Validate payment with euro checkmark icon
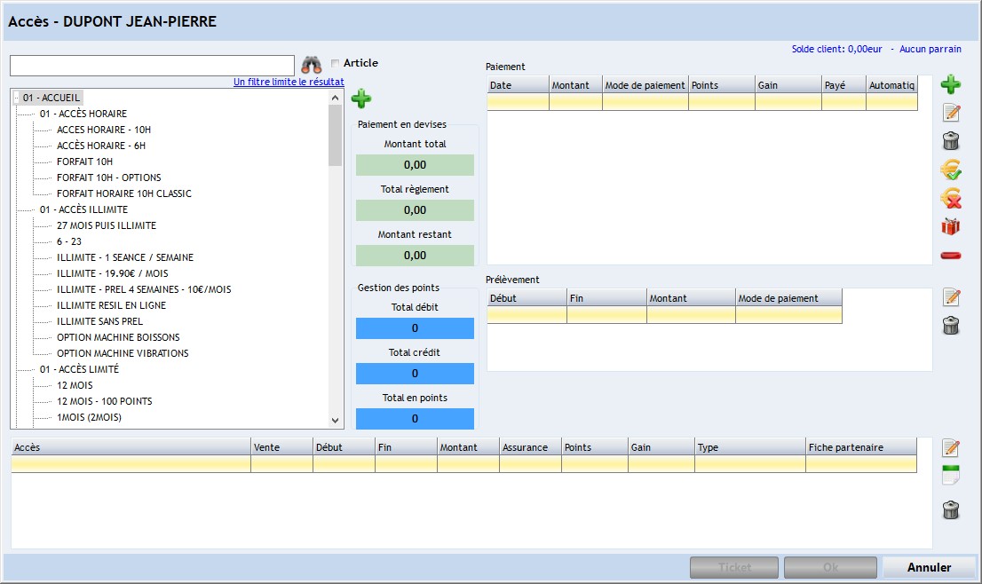Image resolution: width=982 pixels, height=584 pixels. pyautogui.click(x=950, y=170)
